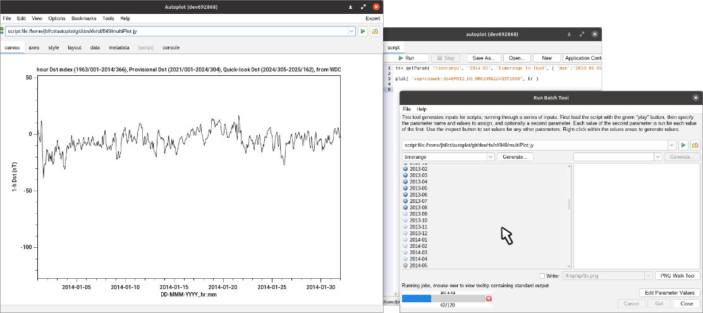703x313 pixels.
Task: Open the Options menu in Autoplot
Action: click(x=57, y=18)
